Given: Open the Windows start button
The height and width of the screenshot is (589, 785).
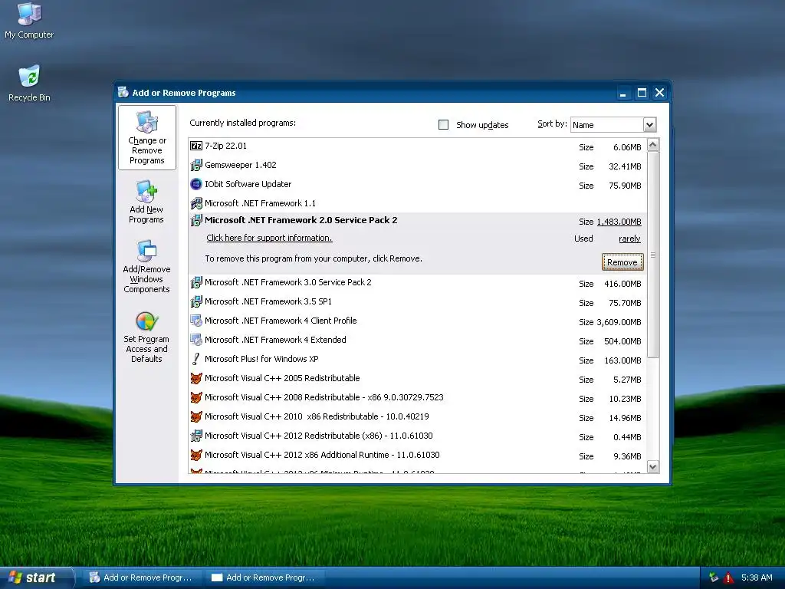Looking at the screenshot, I should tap(37, 577).
